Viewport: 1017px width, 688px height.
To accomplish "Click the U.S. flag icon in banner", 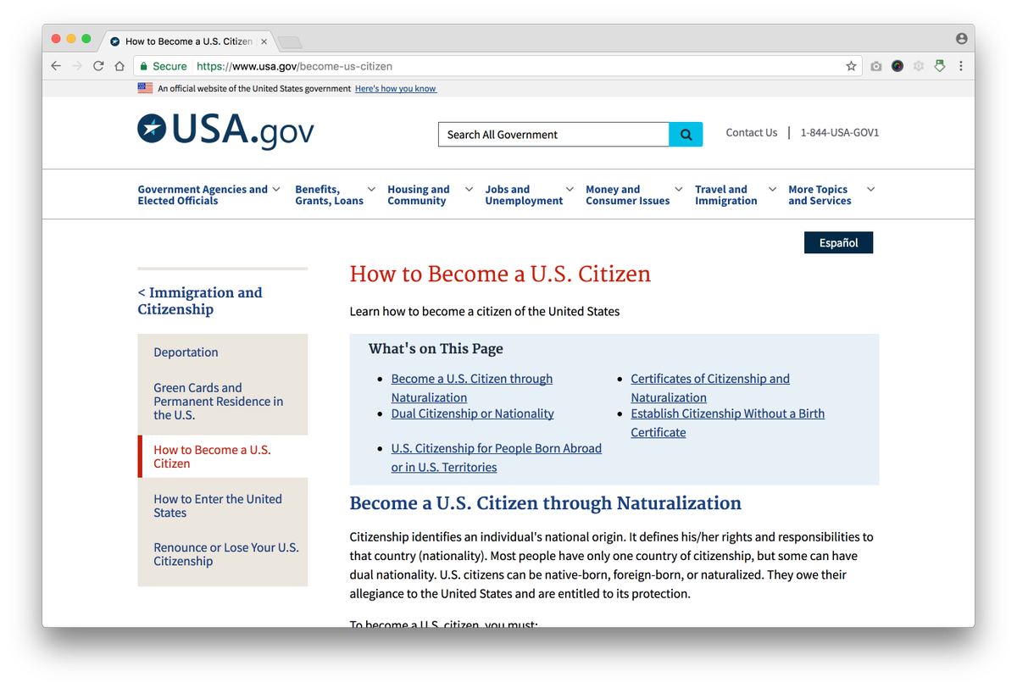I will (145, 88).
